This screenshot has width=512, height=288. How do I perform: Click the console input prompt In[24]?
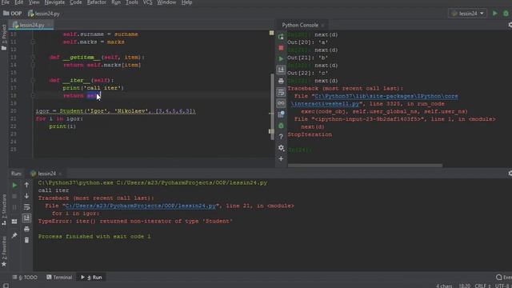[x=299, y=150]
